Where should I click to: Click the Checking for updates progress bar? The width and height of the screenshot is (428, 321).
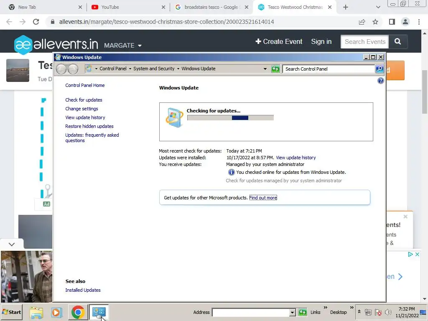coord(230,117)
